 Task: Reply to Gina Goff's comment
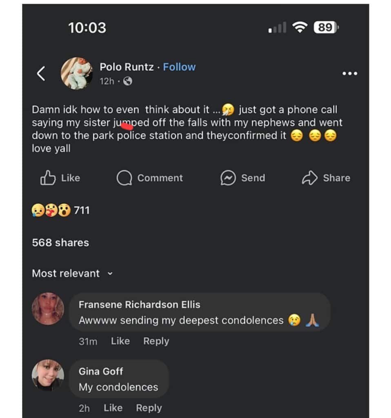tap(149, 408)
